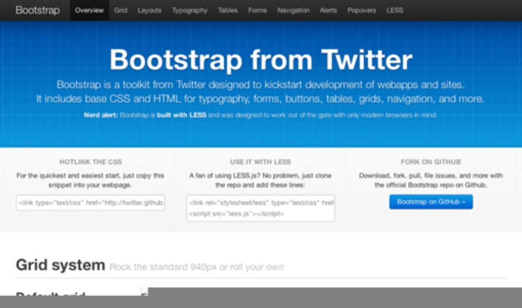Focus the hotlink CSS snippet field

90,203
